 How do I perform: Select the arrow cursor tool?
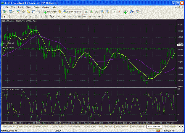[5, 17]
